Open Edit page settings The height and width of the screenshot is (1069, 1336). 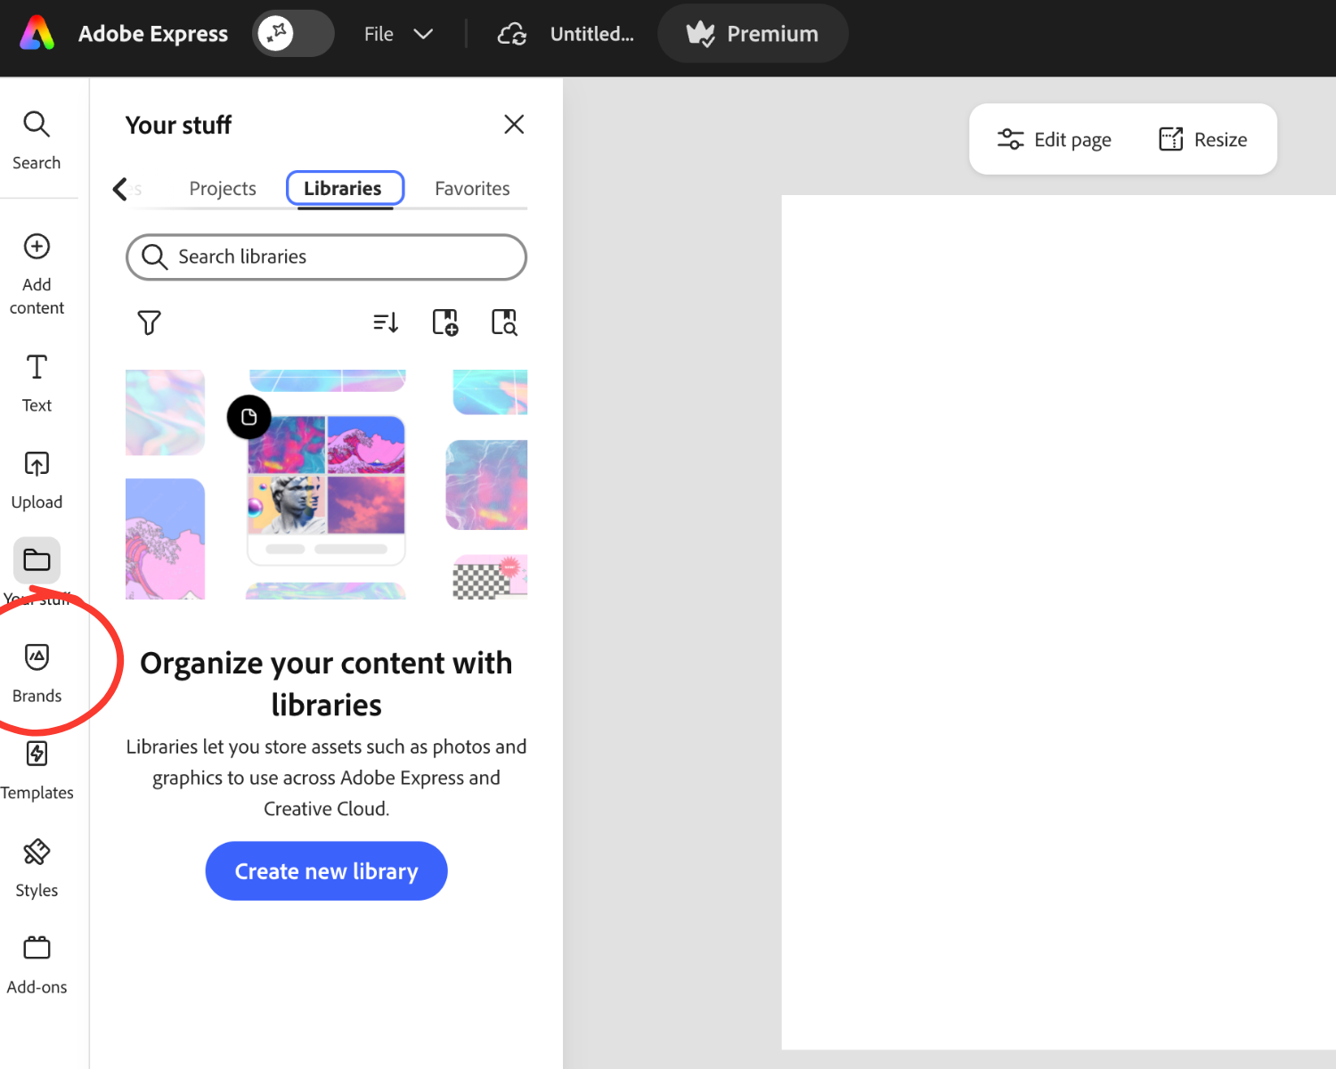point(1055,140)
